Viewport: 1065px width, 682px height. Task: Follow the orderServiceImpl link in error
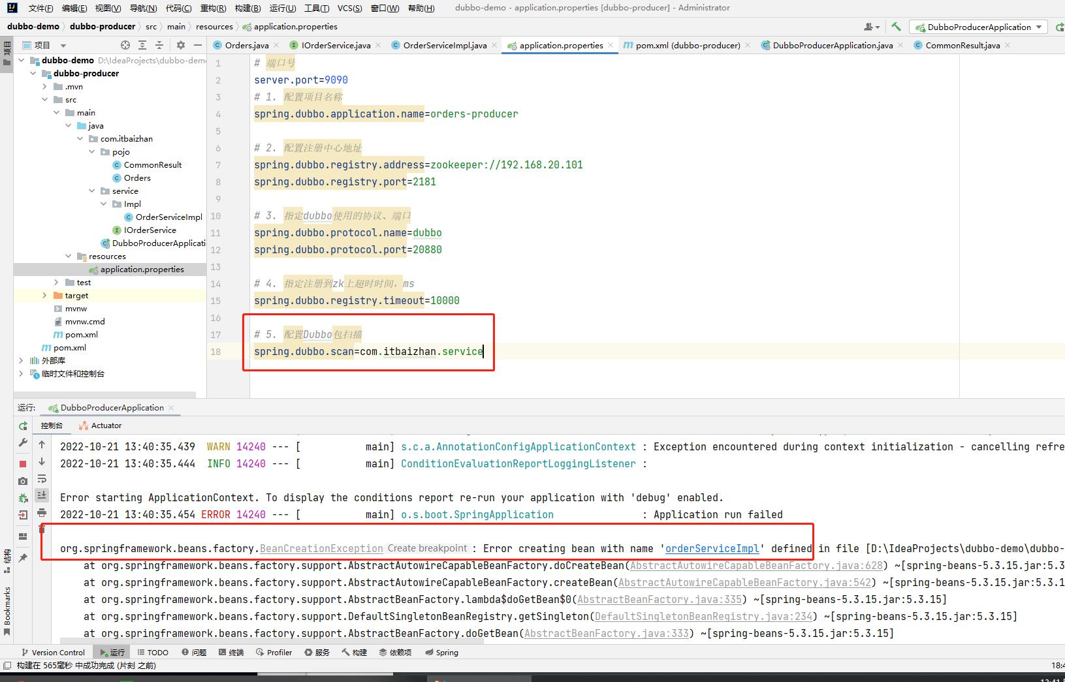pos(712,549)
